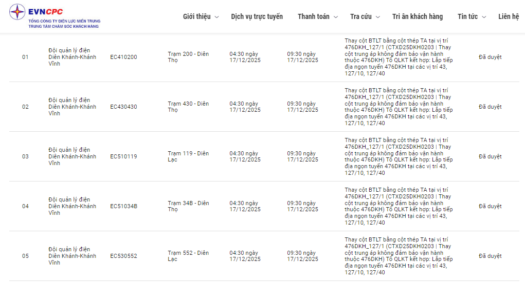The width and height of the screenshot is (525, 282).
Task: Click the Đã duyệt status in row 02
Action: pos(490,107)
